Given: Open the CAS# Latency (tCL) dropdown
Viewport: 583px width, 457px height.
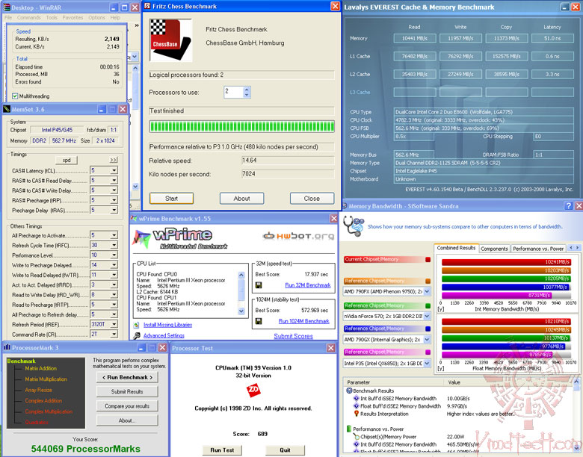Looking at the screenshot, I should click(x=114, y=170).
